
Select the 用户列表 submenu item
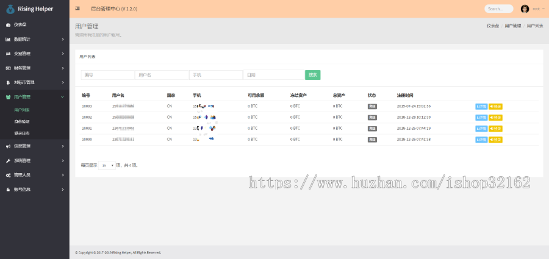click(x=22, y=110)
